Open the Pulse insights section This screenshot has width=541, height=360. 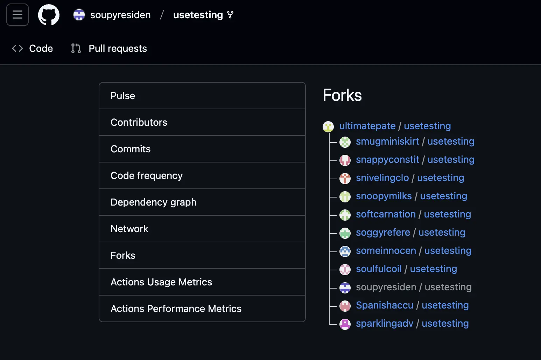point(122,96)
